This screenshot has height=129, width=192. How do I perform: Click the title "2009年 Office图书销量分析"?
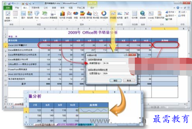point(93,33)
